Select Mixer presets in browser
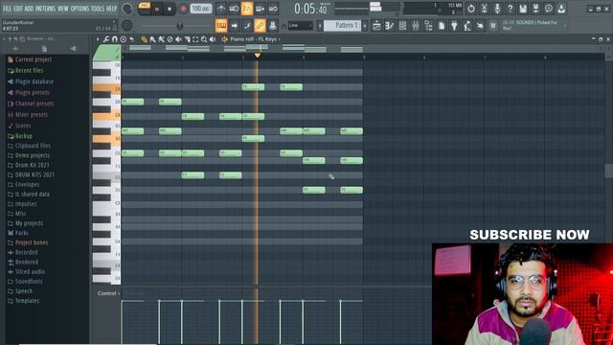 (x=32, y=115)
